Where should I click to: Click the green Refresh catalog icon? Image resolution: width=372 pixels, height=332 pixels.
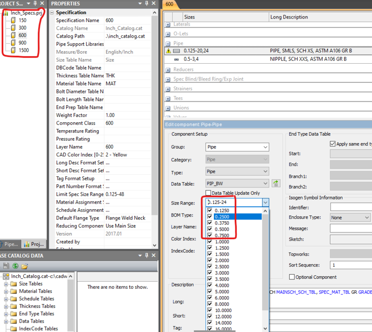15,266
